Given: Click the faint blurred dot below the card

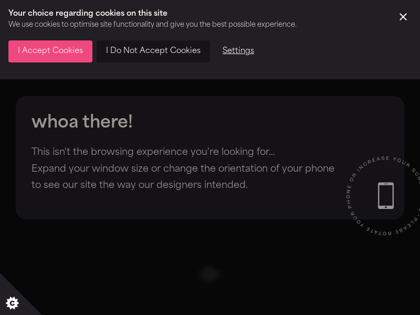Looking at the screenshot, I should pos(209,274).
